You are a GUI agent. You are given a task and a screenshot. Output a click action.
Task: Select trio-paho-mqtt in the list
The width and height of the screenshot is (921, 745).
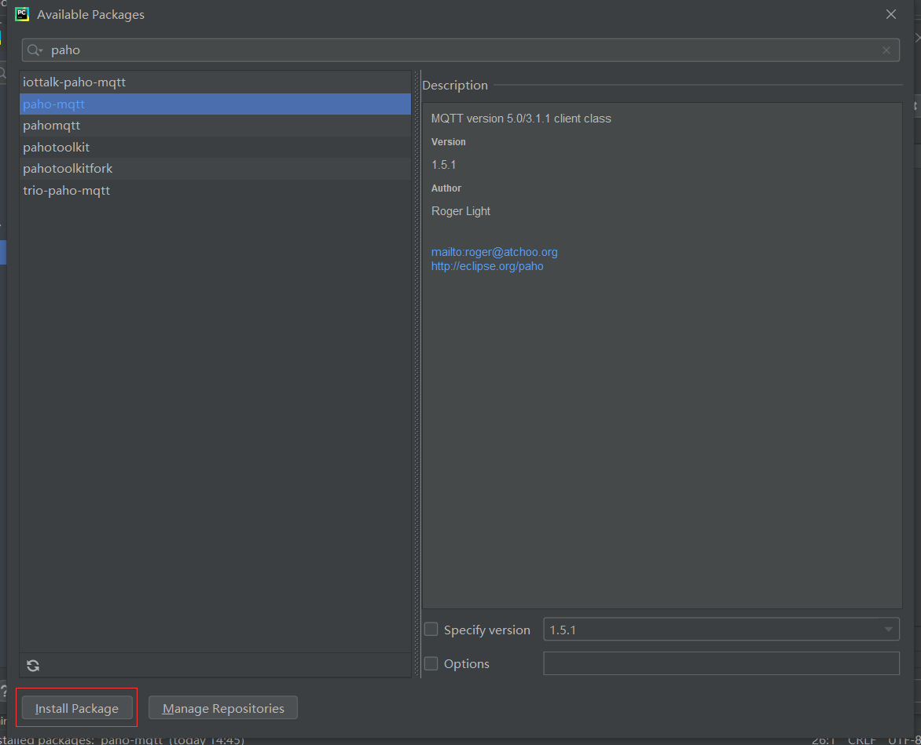point(215,191)
